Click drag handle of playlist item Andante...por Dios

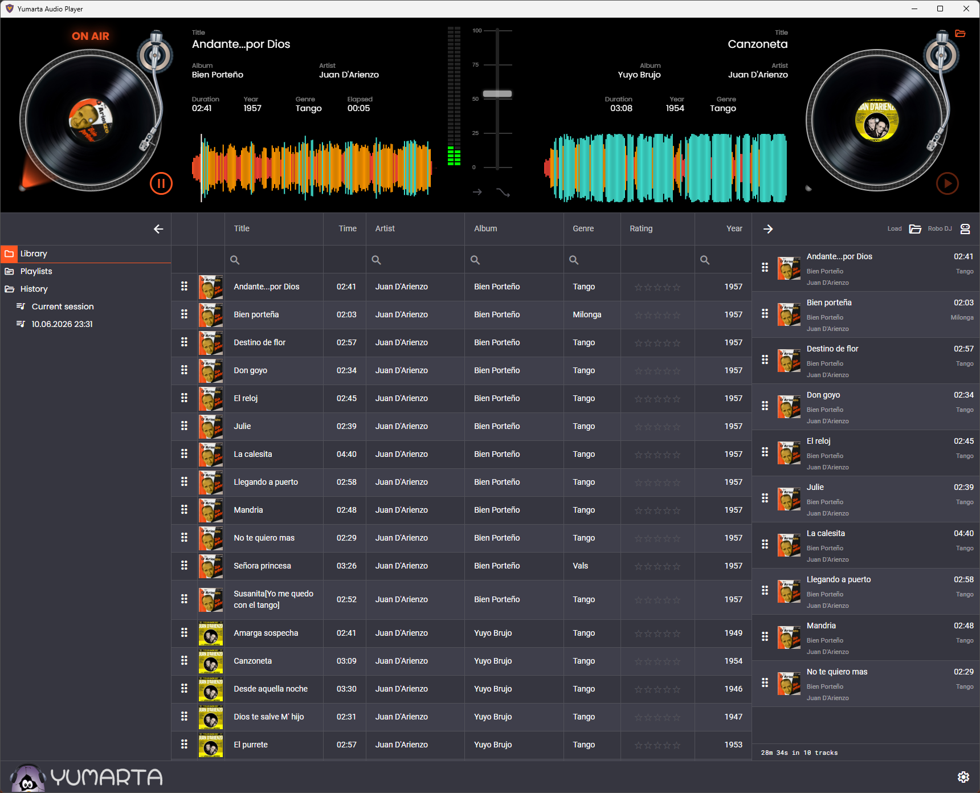pos(765,267)
